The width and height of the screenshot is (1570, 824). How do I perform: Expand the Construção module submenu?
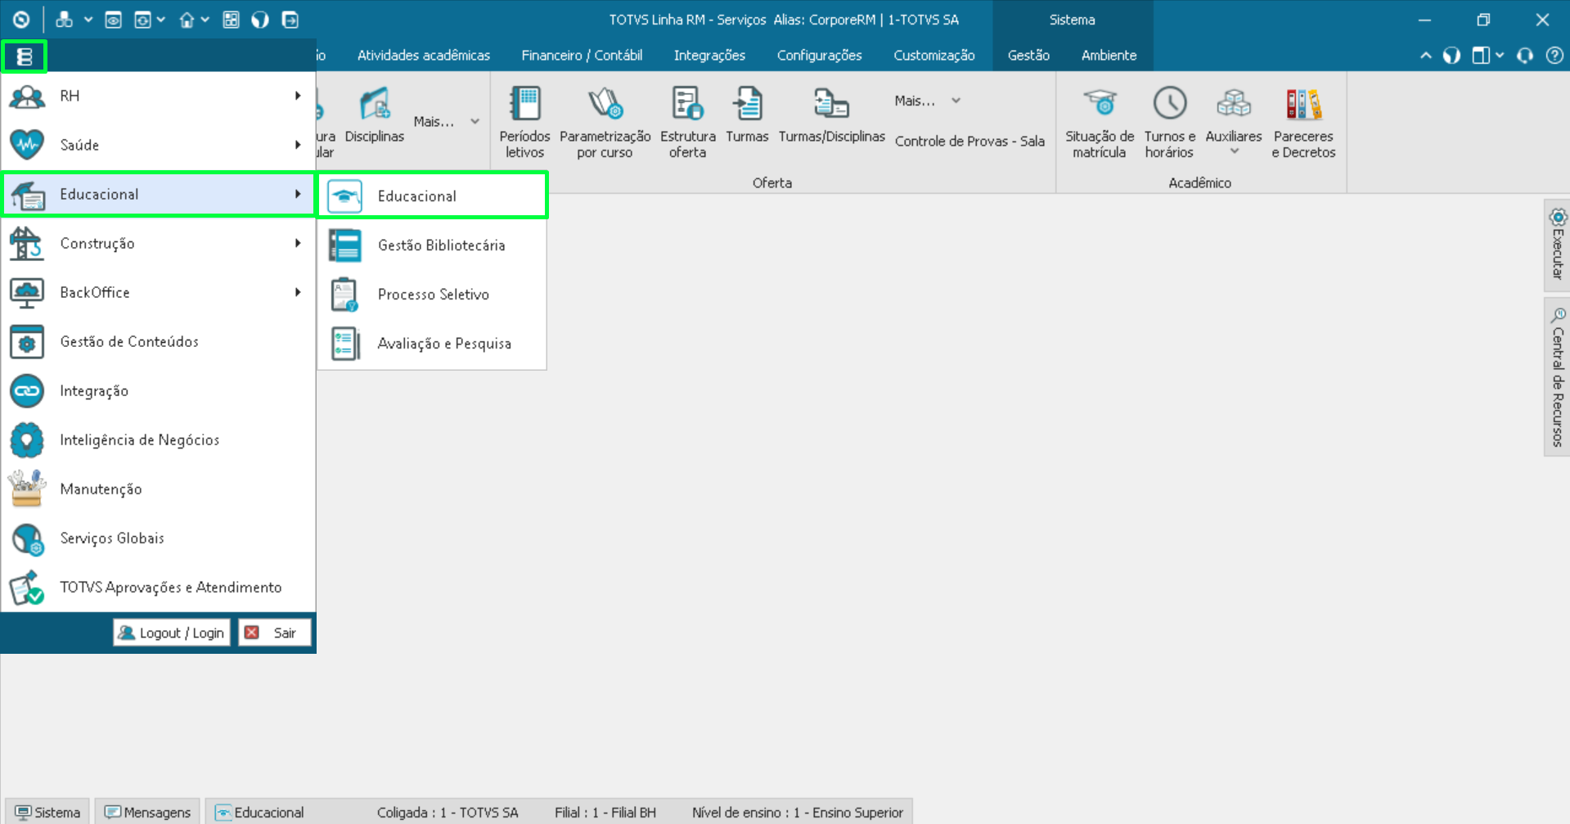(x=159, y=243)
